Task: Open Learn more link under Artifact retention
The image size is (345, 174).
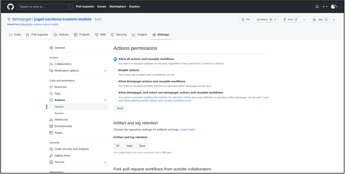Action: coord(188,130)
